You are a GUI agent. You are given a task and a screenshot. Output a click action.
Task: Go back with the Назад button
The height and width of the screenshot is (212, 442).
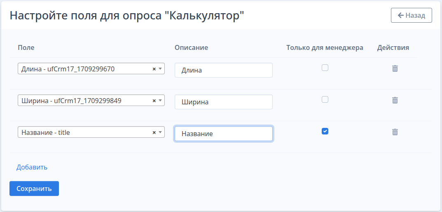click(411, 15)
